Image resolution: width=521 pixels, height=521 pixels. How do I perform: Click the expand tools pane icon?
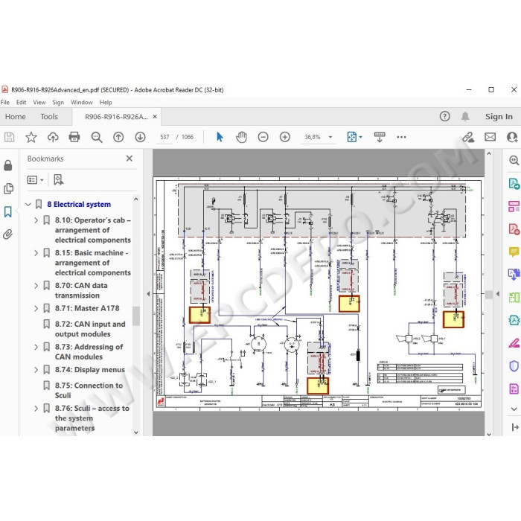click(515, 427)
